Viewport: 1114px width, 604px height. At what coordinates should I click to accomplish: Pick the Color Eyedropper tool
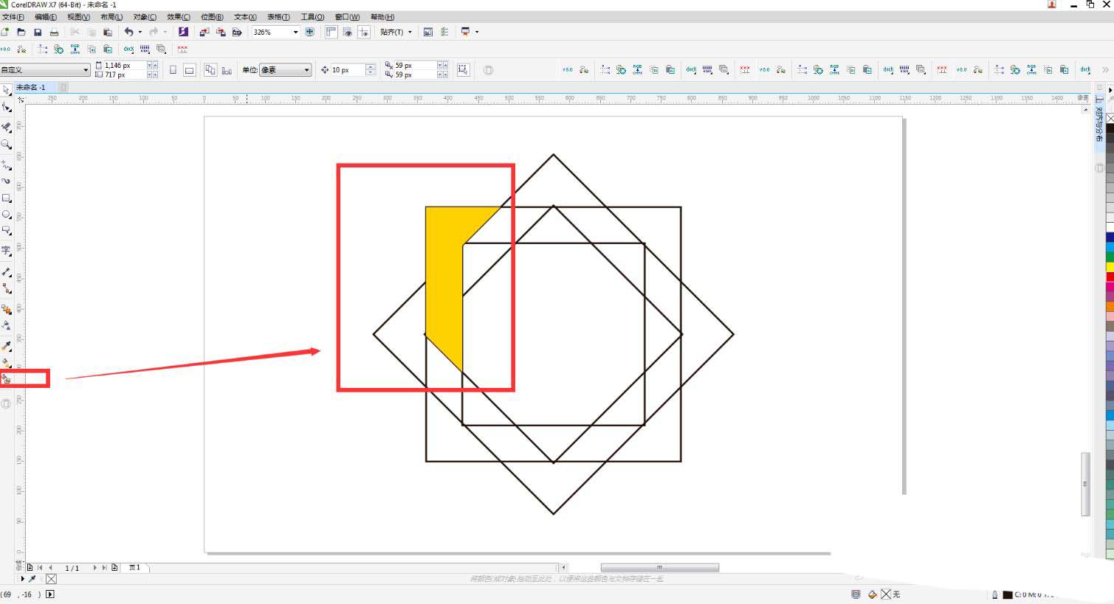point(7,345)
